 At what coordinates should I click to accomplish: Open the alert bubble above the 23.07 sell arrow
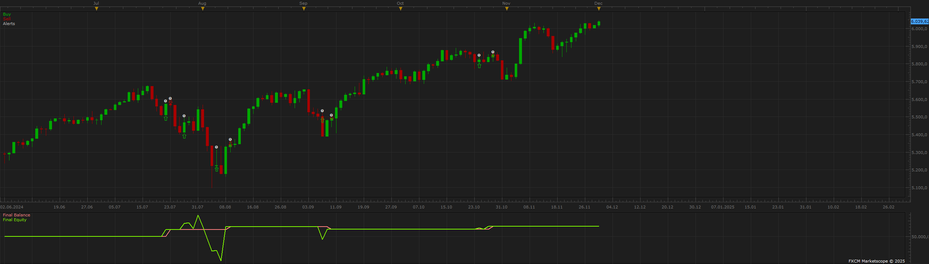(x=170, y=98)
